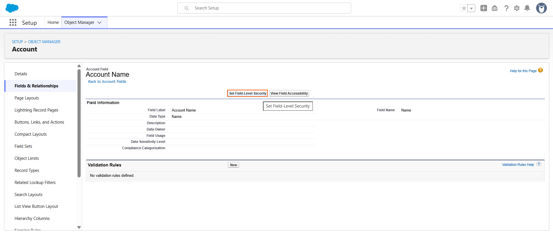Open the Notifications bell icon

527,8
